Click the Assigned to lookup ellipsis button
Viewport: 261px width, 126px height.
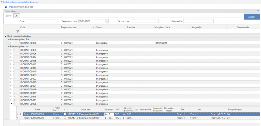point(212,21)
